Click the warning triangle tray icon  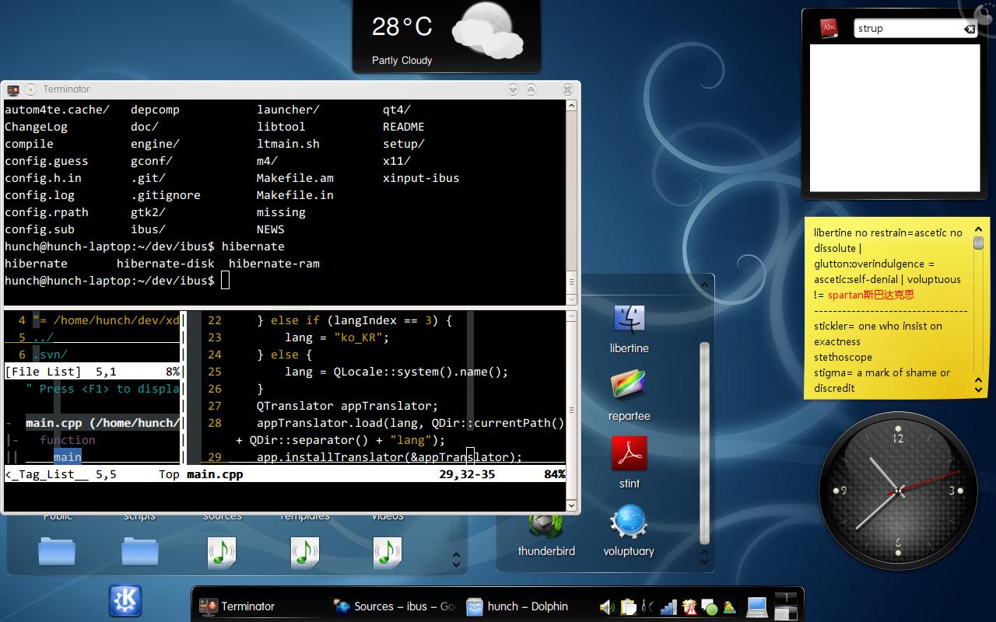tap(689, 606)
